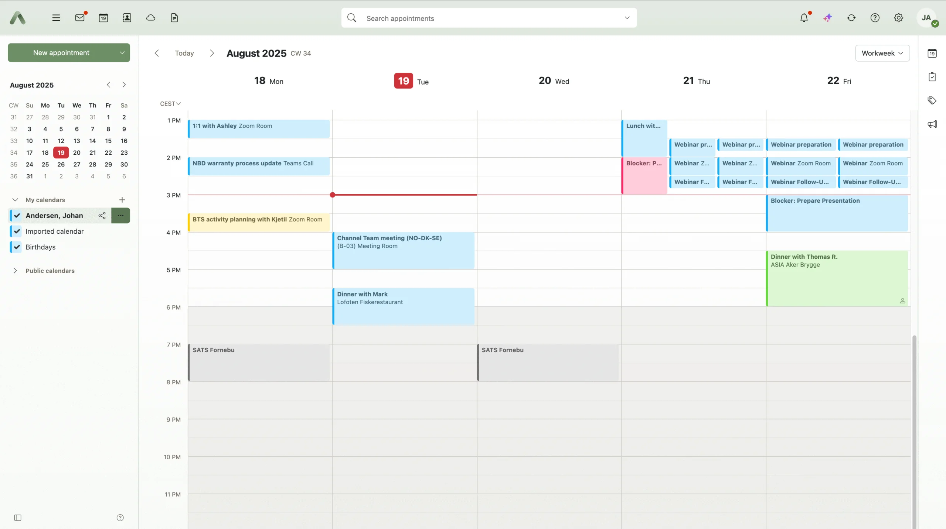The image size is (946, 529).
Task: Open the tags icon in right sidebar
Action: tap(932, 100)
